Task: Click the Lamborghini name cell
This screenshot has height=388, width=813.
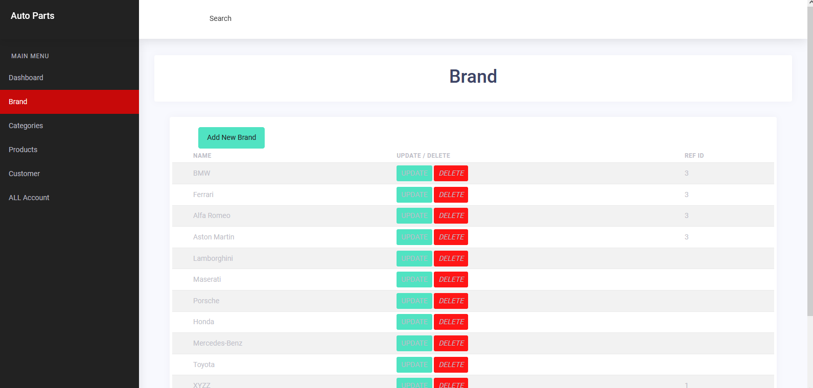Action: [213, 258]
